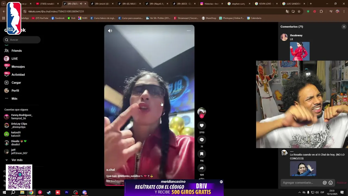
Task: Mute the tab with the tab speaker icon
Action: [x=81, y=4]
